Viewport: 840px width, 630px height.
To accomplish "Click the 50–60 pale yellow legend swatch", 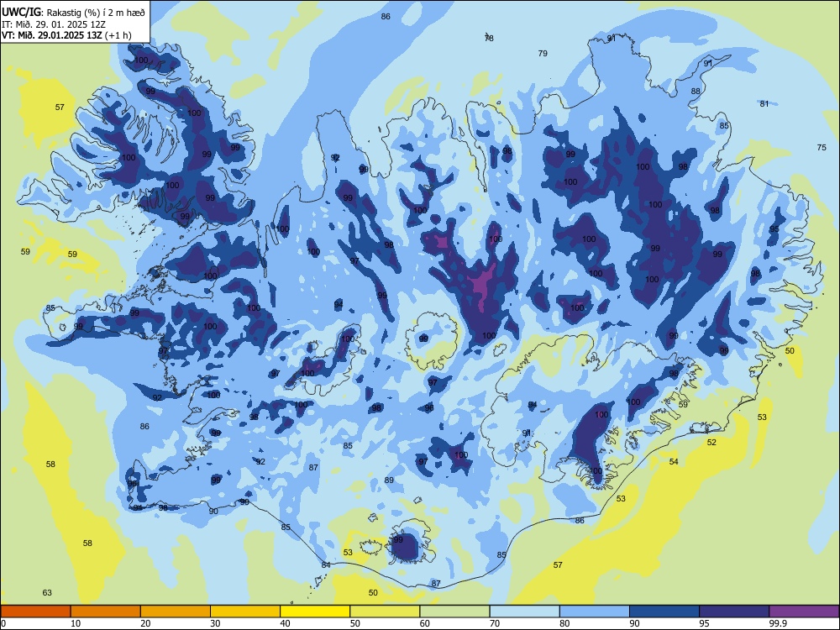I will tap(385, 612).
